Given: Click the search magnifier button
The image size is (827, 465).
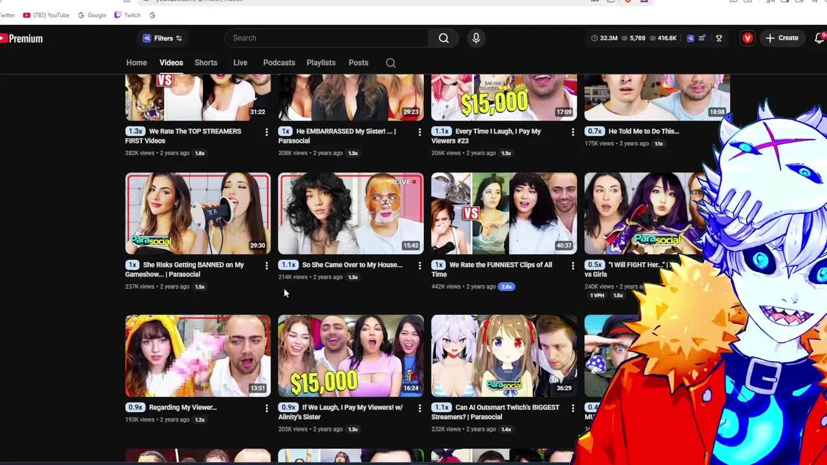Looking at the screenshot, I should (x=444, y=38).
